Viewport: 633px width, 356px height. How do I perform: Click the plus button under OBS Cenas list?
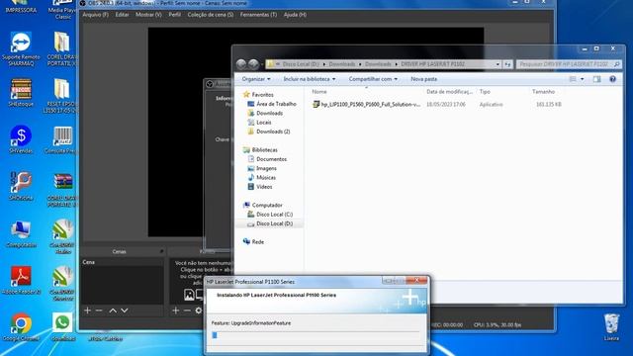click(x=88, y=311)
